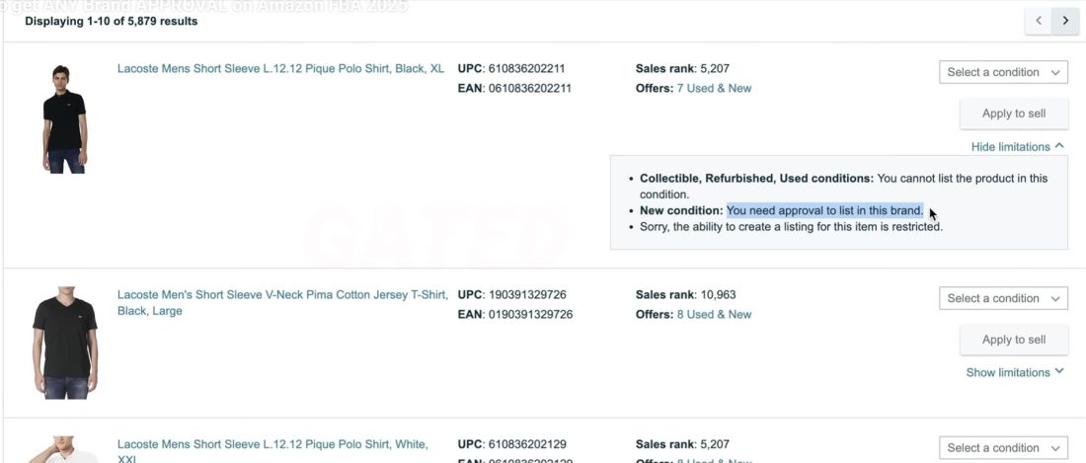Click UPC 610836202211 value
This screenshot has height=463, width=1086.
(526, 69)
